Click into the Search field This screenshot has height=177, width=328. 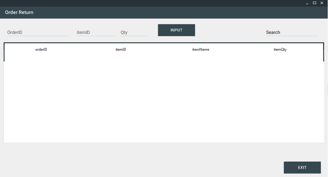[x=291, y=32]
